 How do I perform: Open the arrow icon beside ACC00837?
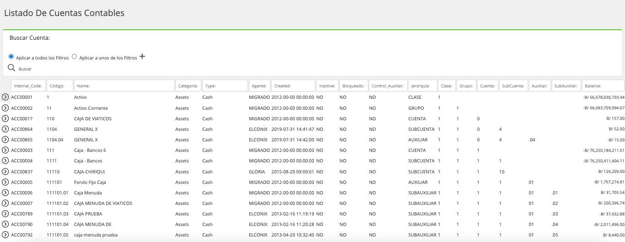(x=5, y=172)
